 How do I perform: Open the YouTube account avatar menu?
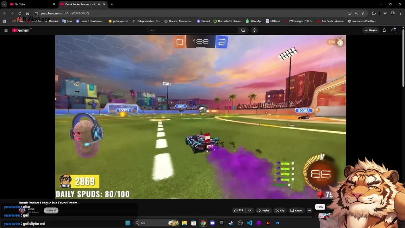point(394,30)
